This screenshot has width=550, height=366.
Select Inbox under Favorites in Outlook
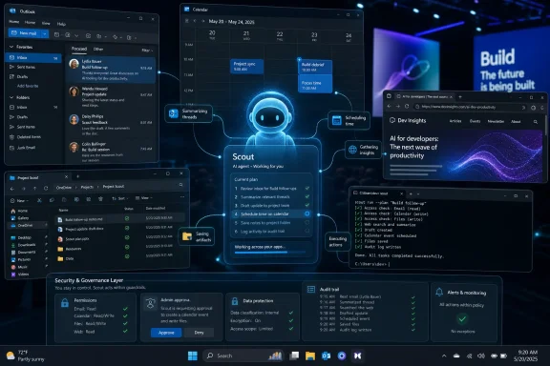pyautogui.click(x=33, y=57)
